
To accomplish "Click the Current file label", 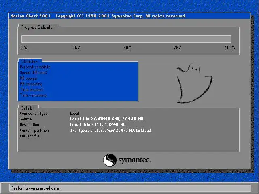I will (x=30, y=136).
